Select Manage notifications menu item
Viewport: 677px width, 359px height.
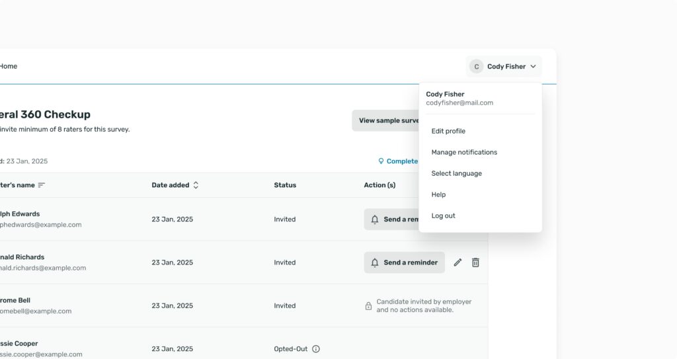[x=464, y=152]
